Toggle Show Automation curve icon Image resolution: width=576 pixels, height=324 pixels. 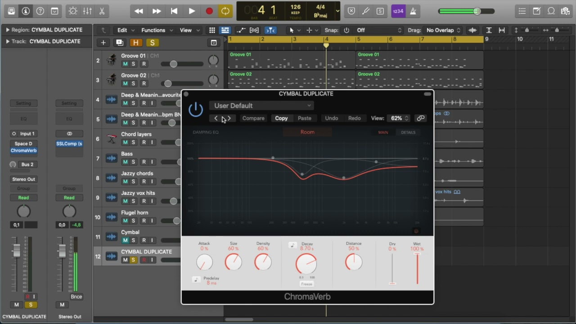tap(241, 30)
